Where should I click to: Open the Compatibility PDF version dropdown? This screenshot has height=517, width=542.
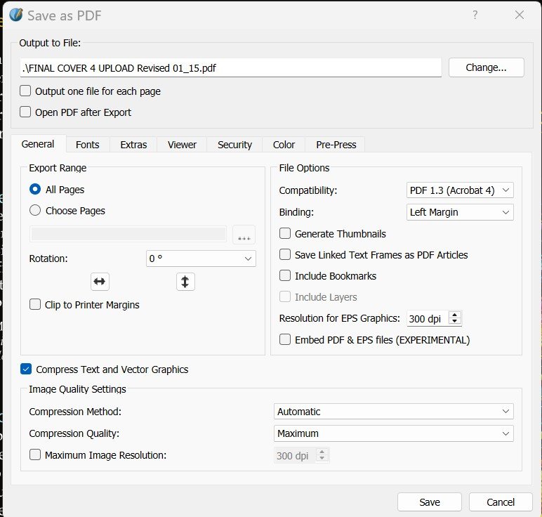coord(460,190)
